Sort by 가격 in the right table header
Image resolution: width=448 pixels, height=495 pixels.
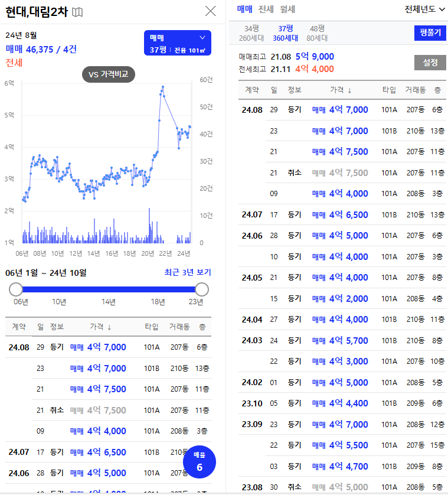coord(341,90)
